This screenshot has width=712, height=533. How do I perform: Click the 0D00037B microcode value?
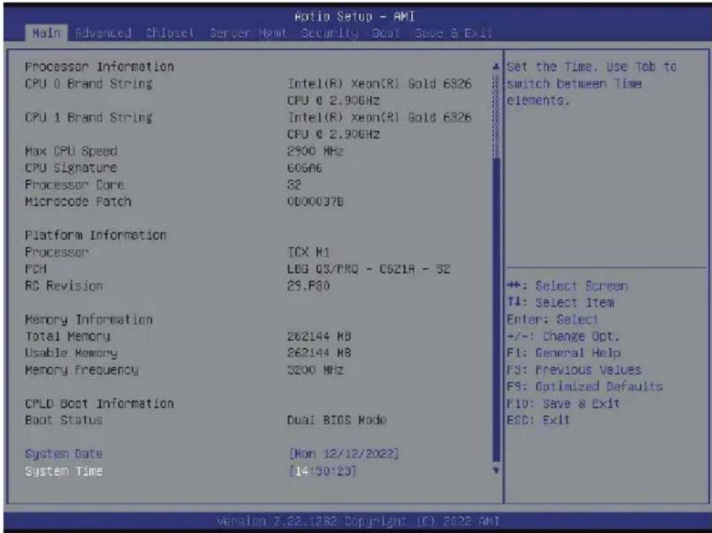point(315,202)
